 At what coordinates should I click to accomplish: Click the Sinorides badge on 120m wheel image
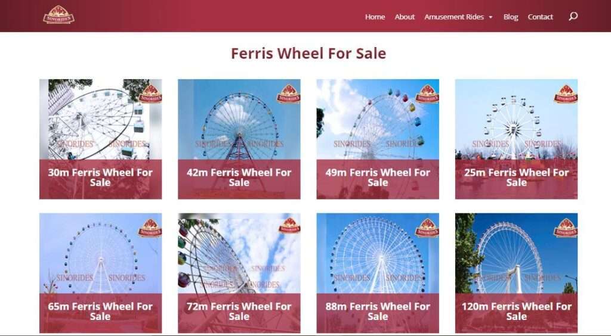coord(566,228)
